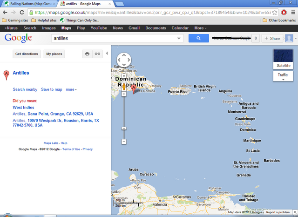The image size is (298, 217).
Task: Click the Share button
Action: [272, 38]
